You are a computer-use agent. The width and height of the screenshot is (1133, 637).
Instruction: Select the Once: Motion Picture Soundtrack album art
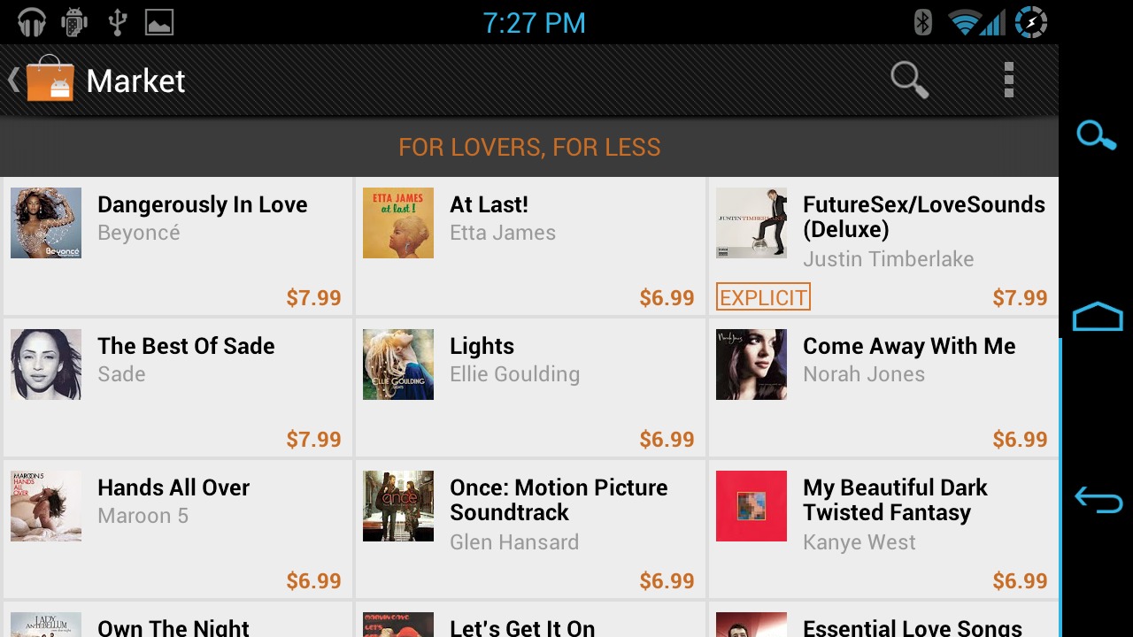click(398, 506)
